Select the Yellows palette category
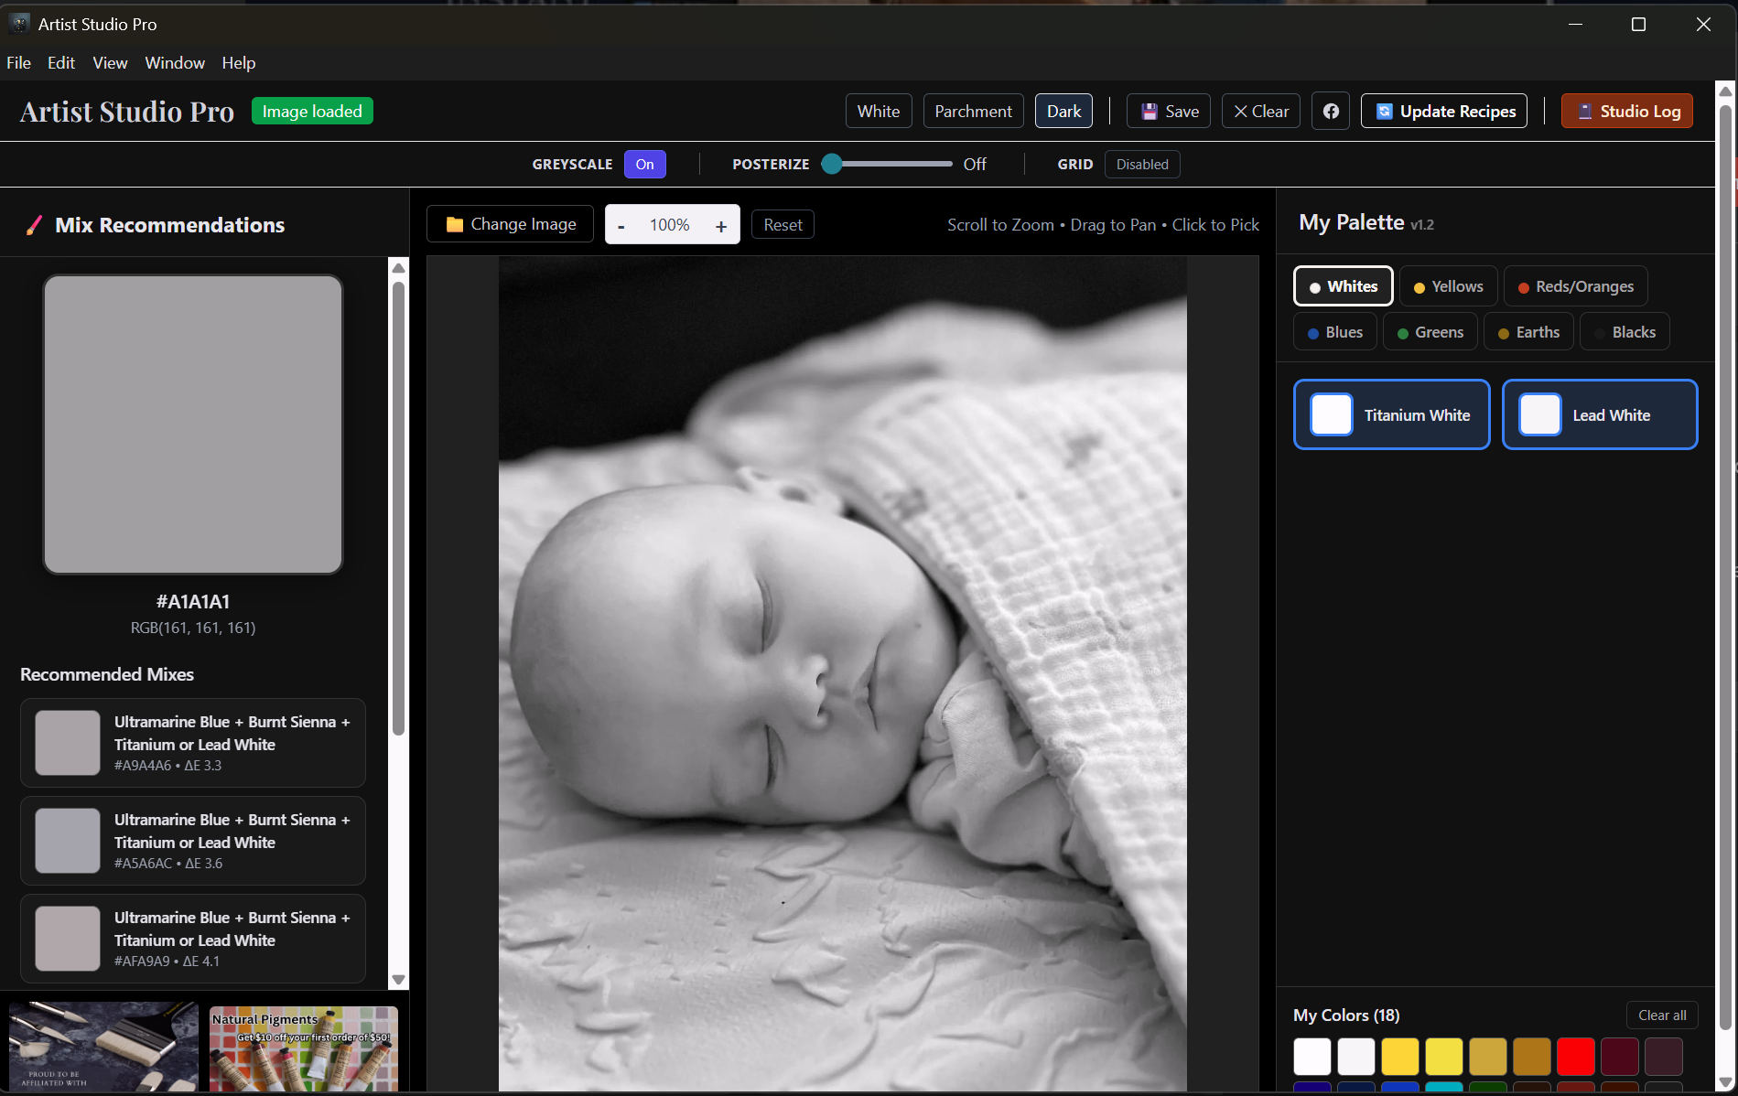 click(x=1448, y=286)
